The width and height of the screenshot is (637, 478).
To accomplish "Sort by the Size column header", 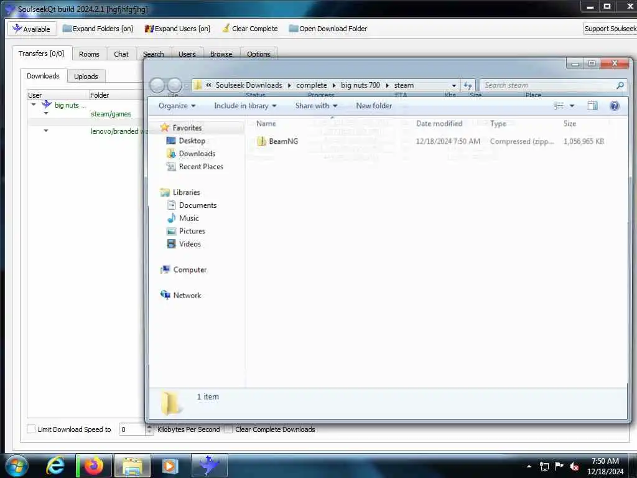I will coord(570,124).
